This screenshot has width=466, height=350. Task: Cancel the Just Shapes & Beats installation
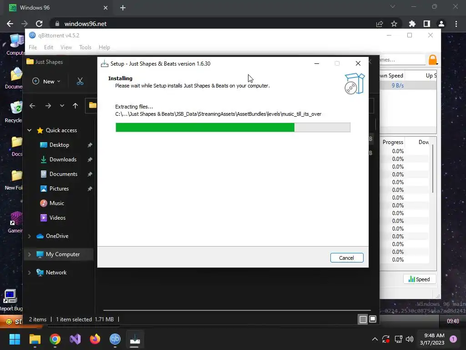(x=346, y=258)
